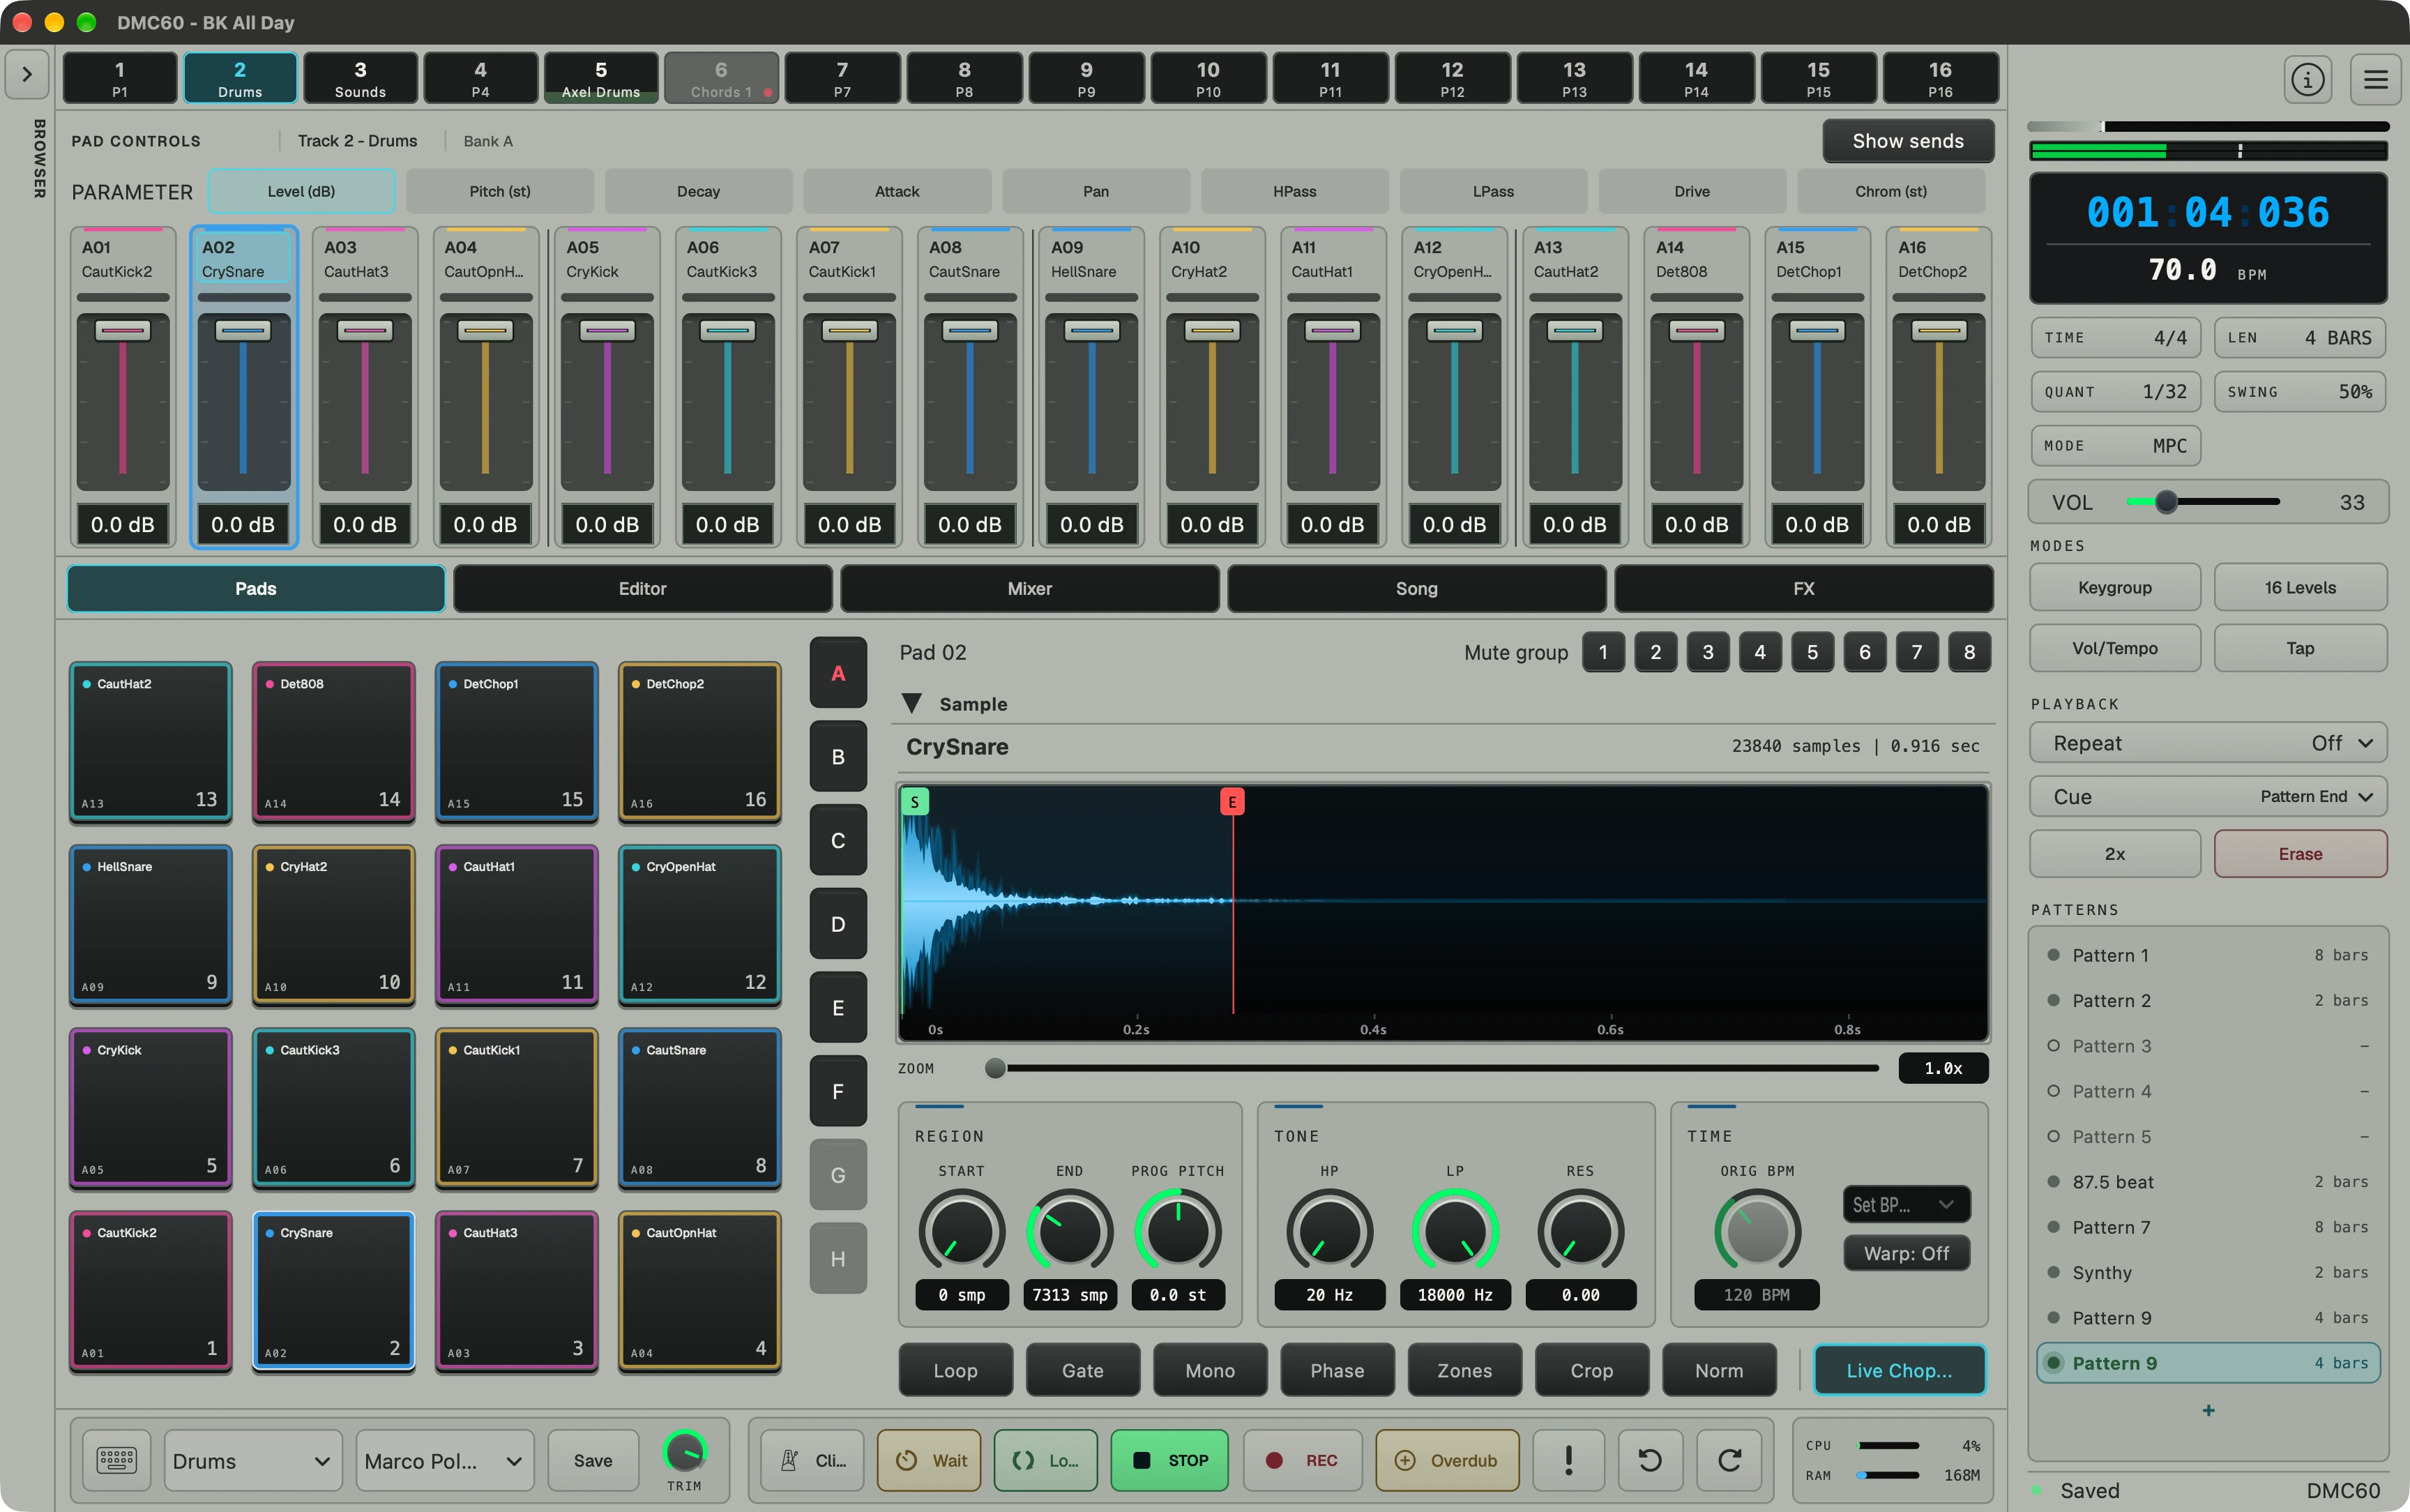Image resolution: width=2410 pixels, height=1512 pixels.
Task: Click the Live Chop... button
Action: (x=1900, y=1370)
